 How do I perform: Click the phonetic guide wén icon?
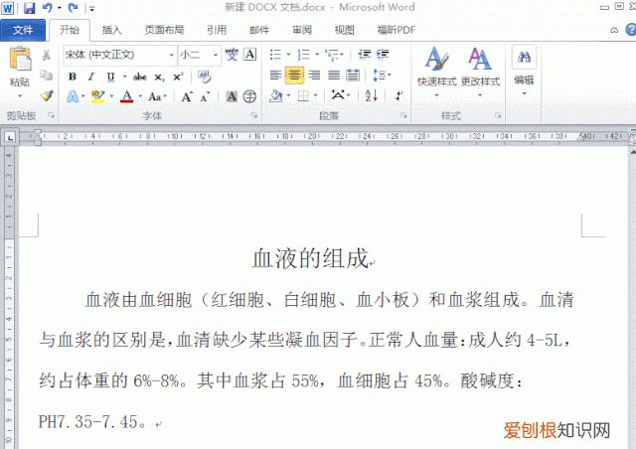click(x=232, y=55)
